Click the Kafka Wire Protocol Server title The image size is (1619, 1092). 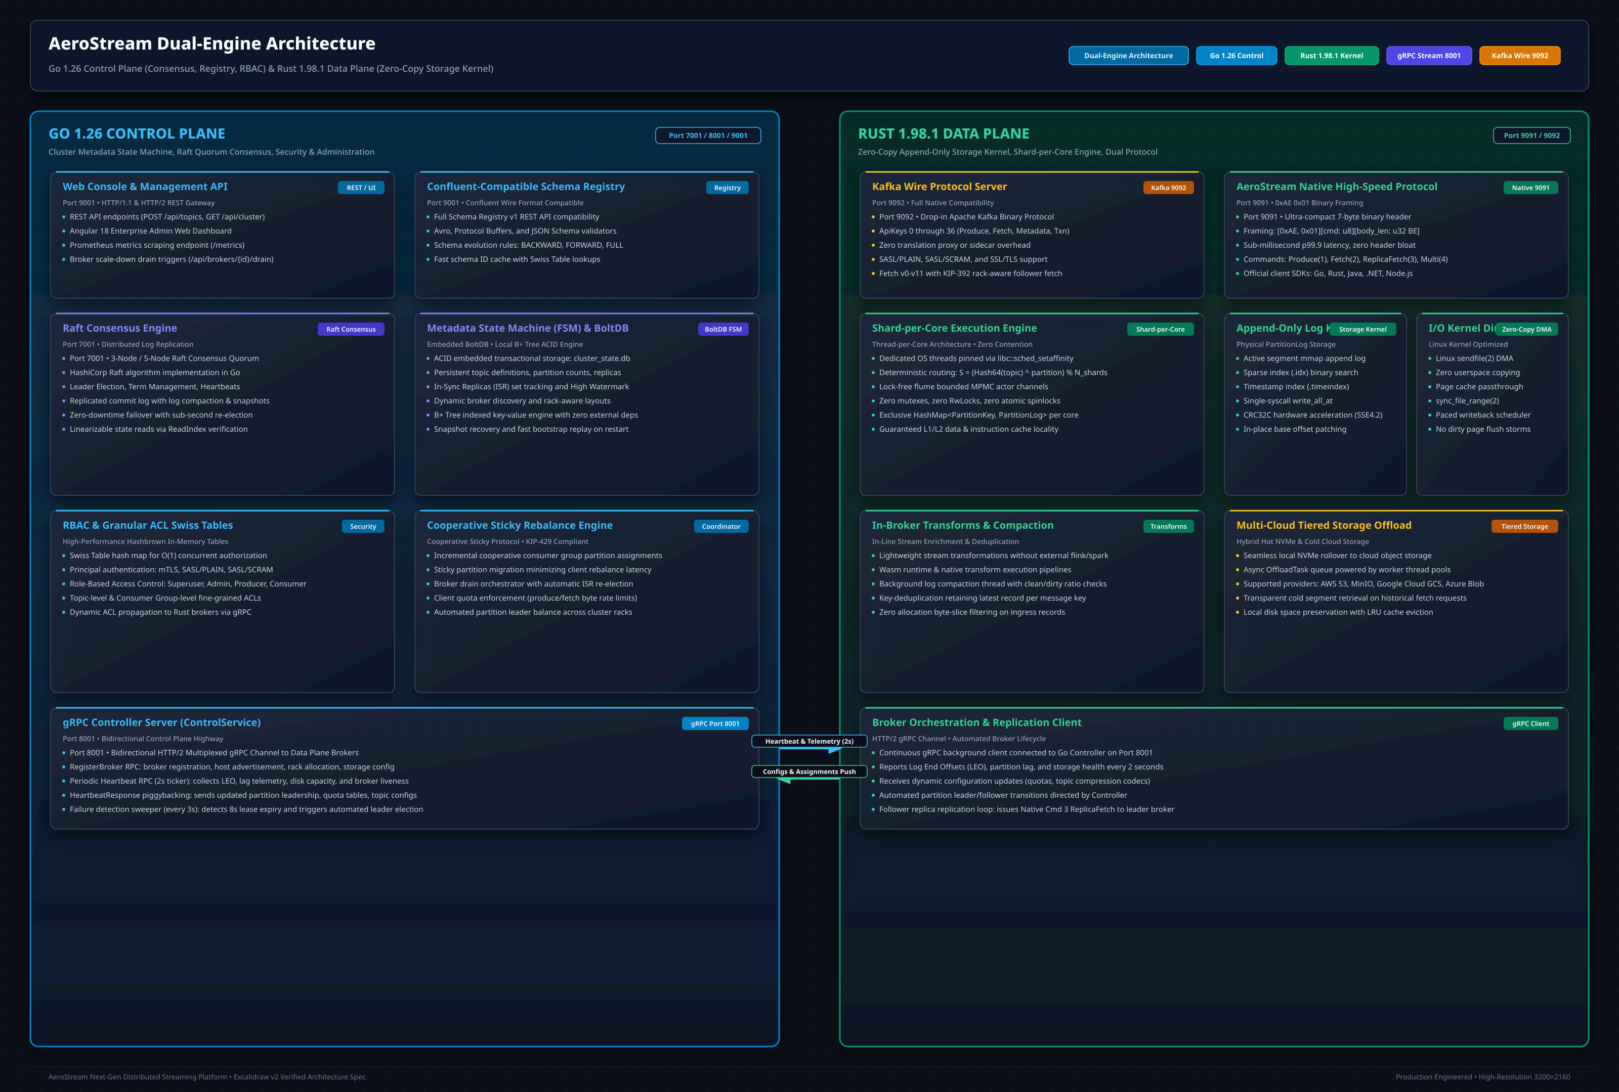939,187
